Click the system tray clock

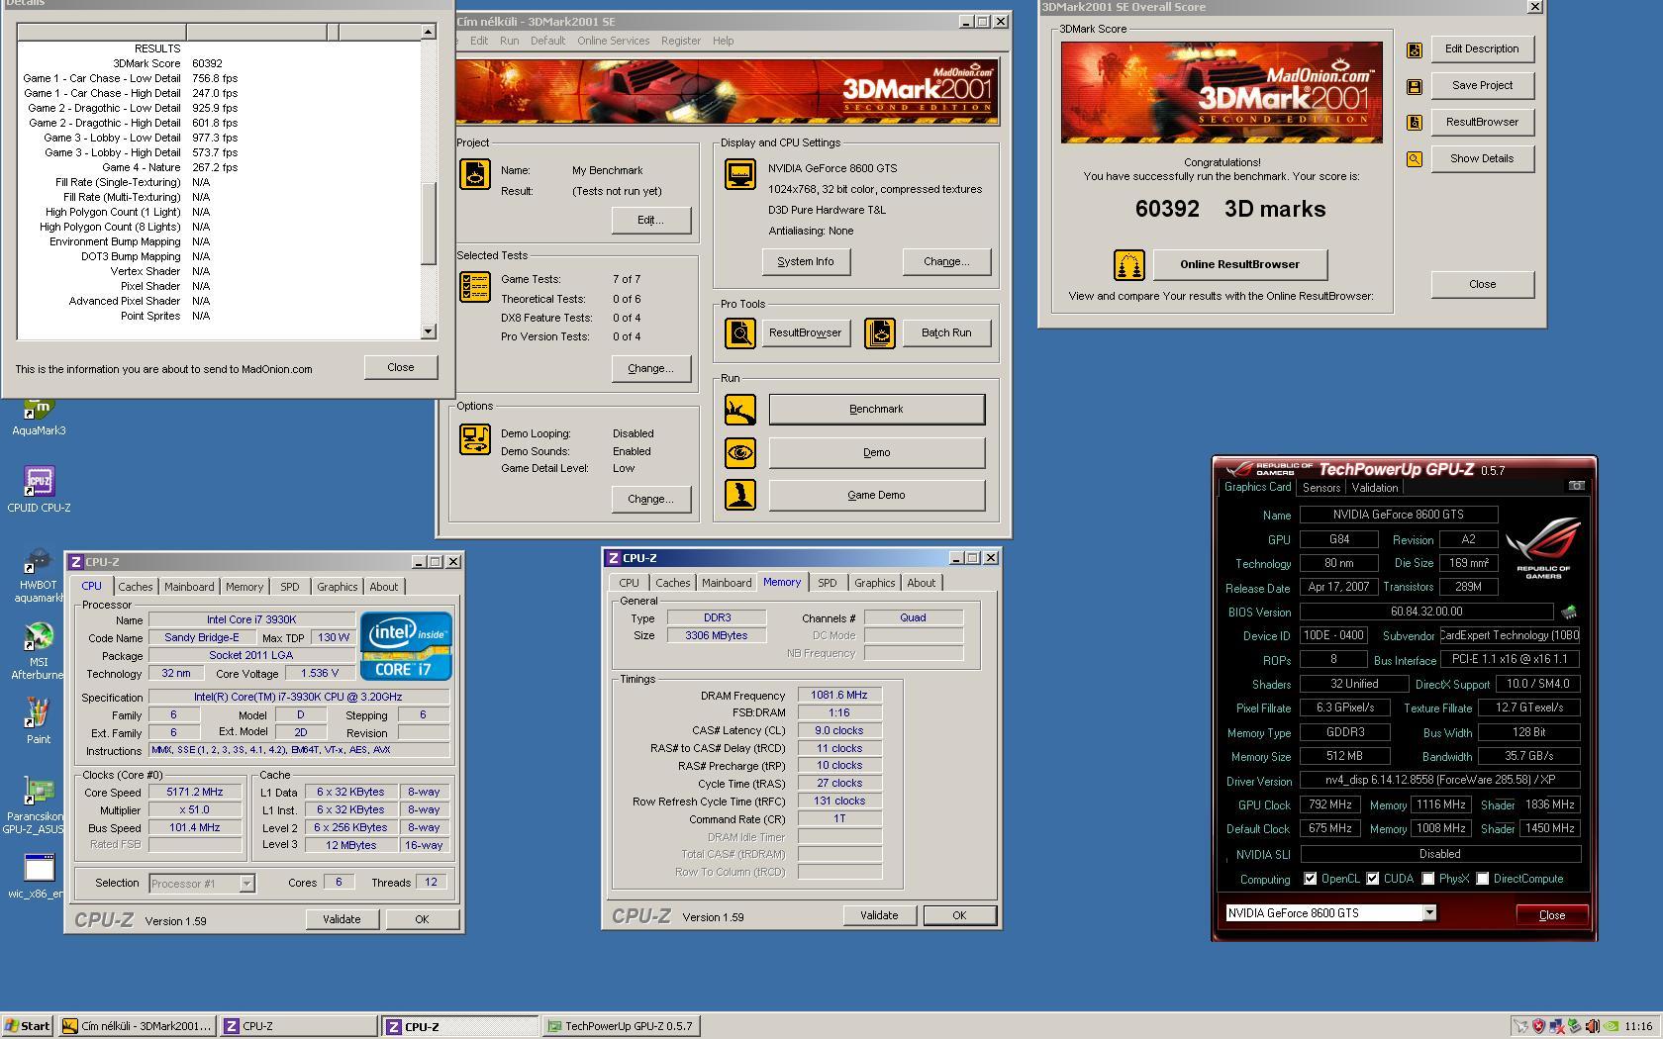click(x=1637, y=1026)
